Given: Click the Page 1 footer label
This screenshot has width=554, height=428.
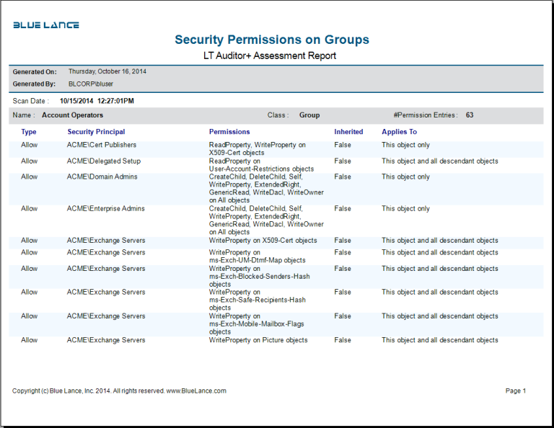Looking at the screenshot, I should point(516,391).
